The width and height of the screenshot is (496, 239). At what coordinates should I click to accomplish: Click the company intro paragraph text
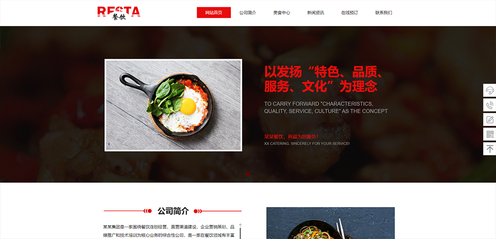[x=169, y=231]
